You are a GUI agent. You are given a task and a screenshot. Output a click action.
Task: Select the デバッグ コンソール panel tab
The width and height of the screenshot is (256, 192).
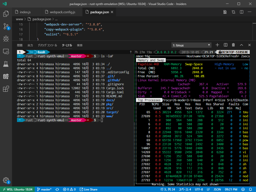48,45
